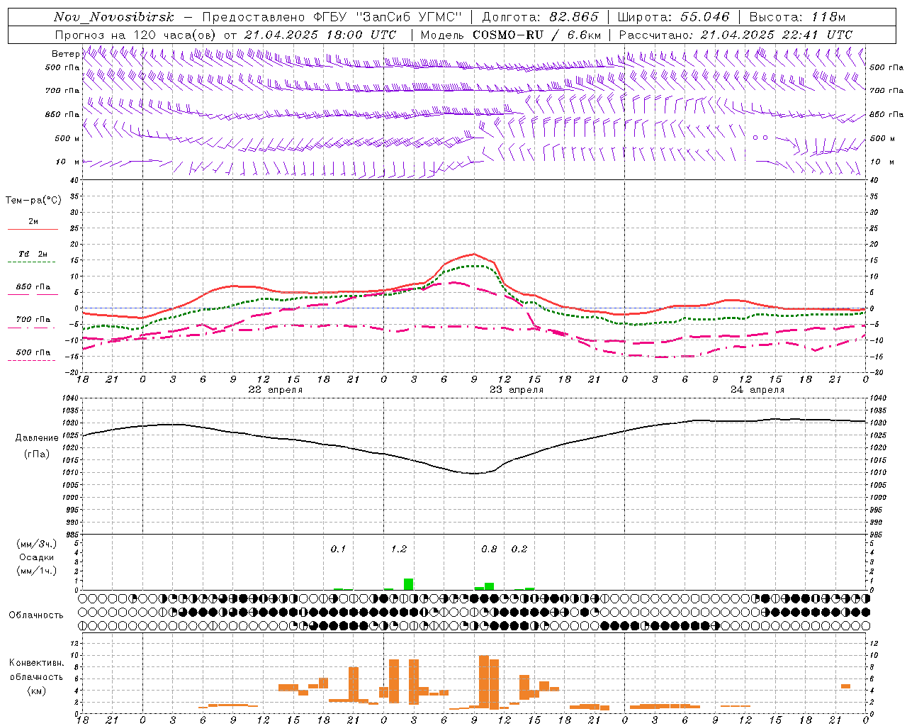Image resolution: width=907 pixels, height=726 pixels.
Task: Click the 1.2 precipitation amount value
Action: 399,549
